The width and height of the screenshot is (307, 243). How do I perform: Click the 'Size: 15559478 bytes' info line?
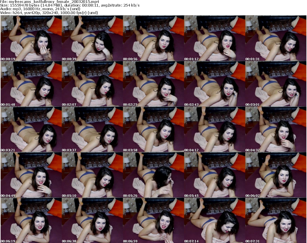click(x=70, y=5)
